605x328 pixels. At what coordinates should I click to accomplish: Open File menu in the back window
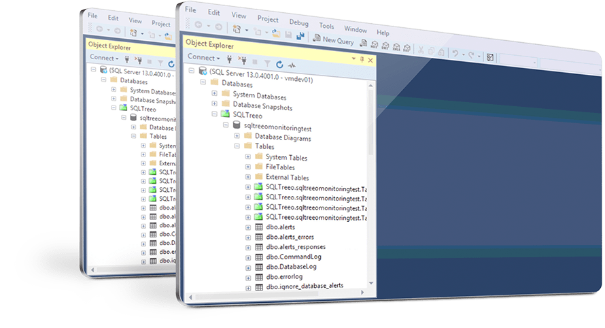[x=92, y=16]
